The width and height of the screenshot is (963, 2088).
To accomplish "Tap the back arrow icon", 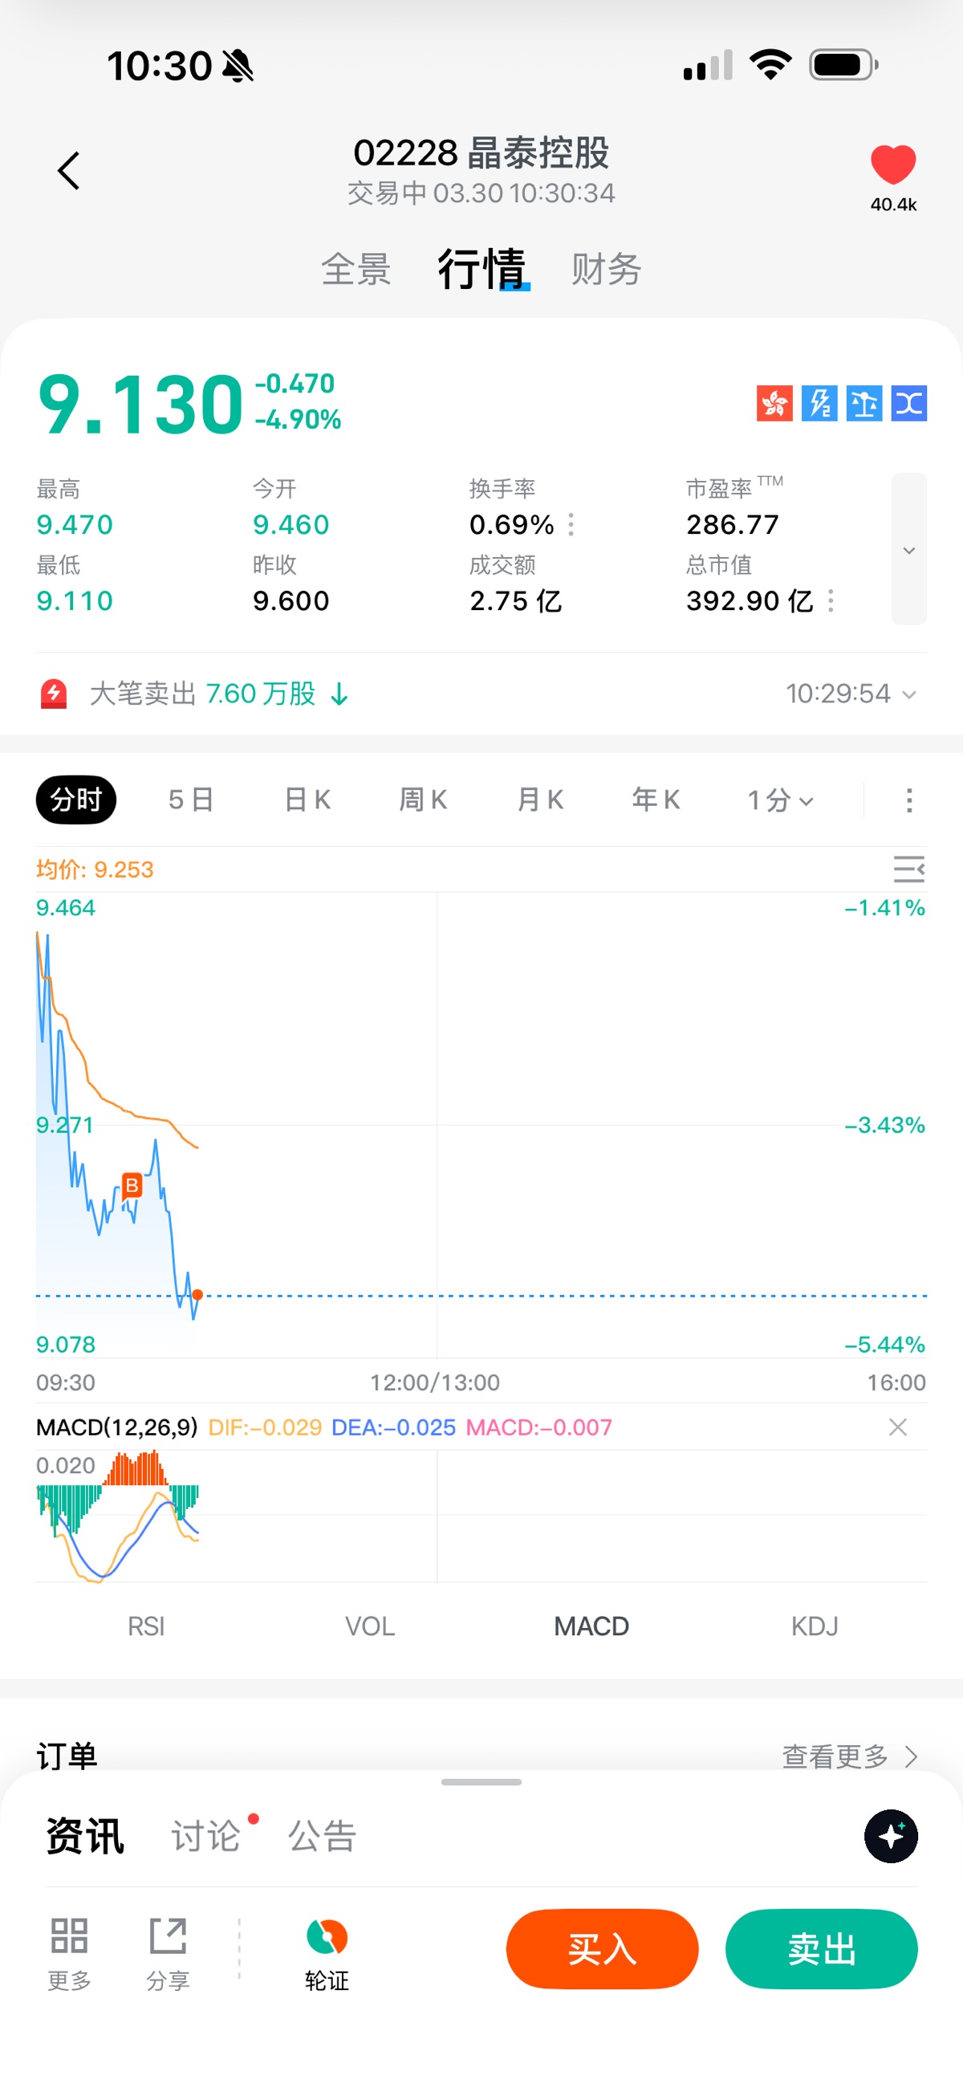I will [x=69, y=171].
